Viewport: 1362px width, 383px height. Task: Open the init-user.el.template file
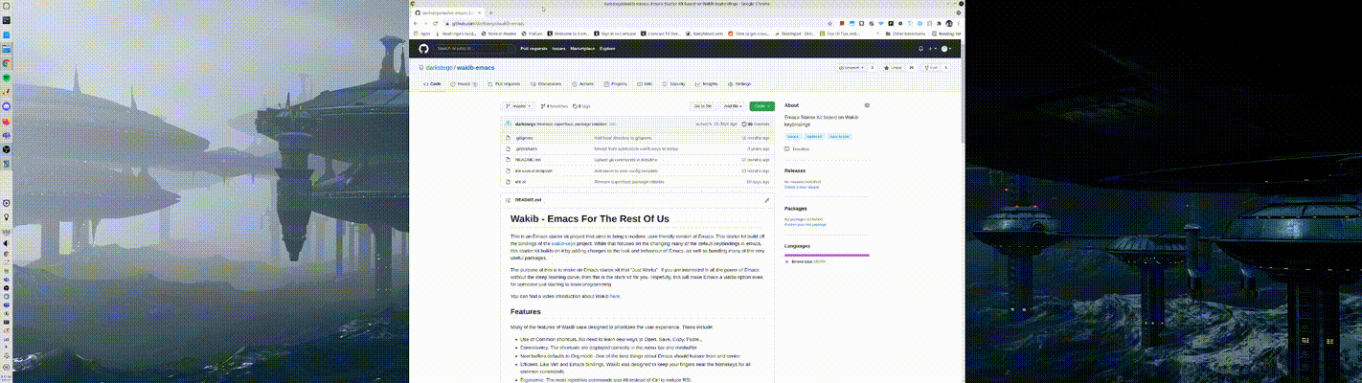click(533, 170)
